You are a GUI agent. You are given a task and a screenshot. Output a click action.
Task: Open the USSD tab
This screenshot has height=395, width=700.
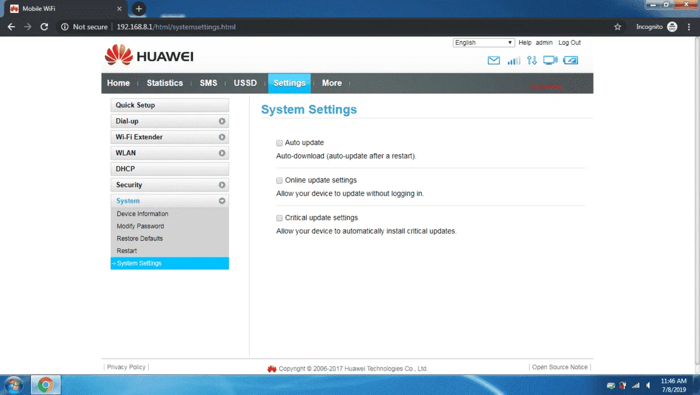point(245,83)
